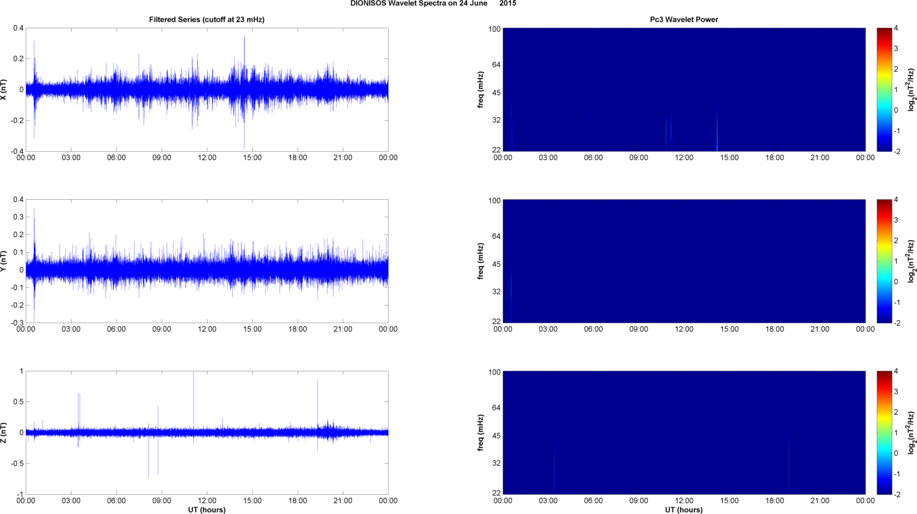
Task: Click the top wavelet plot colorbar
Action: (884, 90)
